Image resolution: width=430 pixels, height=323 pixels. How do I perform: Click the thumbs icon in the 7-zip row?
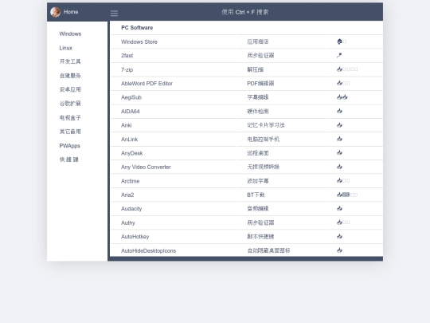(339, 69)
